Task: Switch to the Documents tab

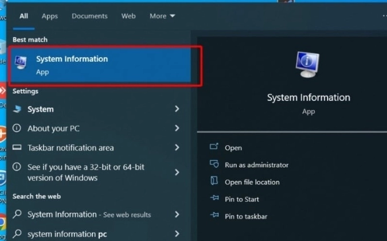Action: (89, 16)
